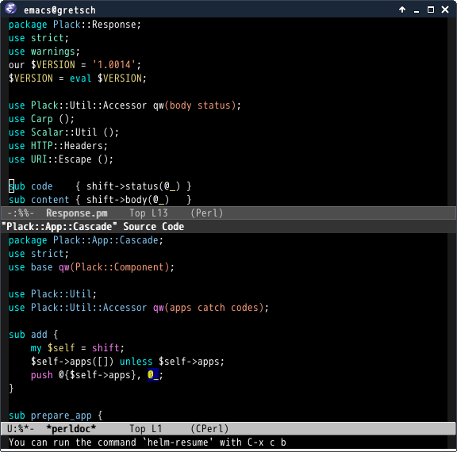The height and width of the screenshot is (452, 457).
Task: Click the helm-resume message in echo area
Action: click(148, 442)
